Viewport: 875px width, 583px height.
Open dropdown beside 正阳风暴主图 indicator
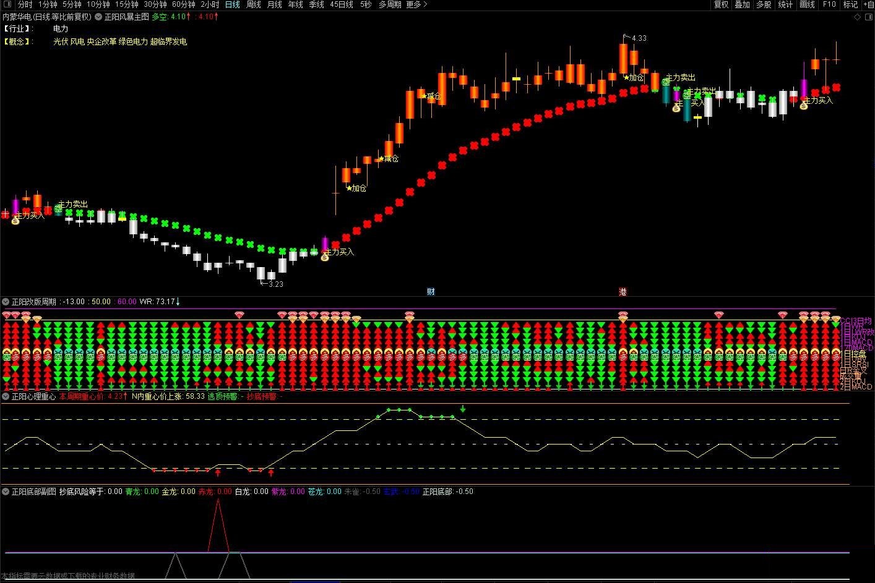click(x=98, y=17)
